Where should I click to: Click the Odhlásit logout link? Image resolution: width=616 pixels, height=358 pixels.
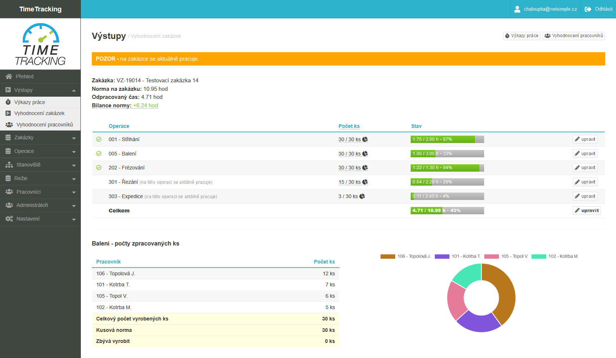[599, 9]
